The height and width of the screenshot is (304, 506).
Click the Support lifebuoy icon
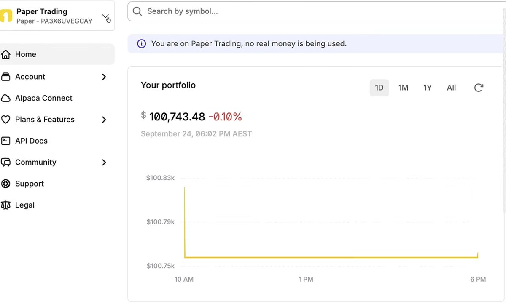(5, 184)
